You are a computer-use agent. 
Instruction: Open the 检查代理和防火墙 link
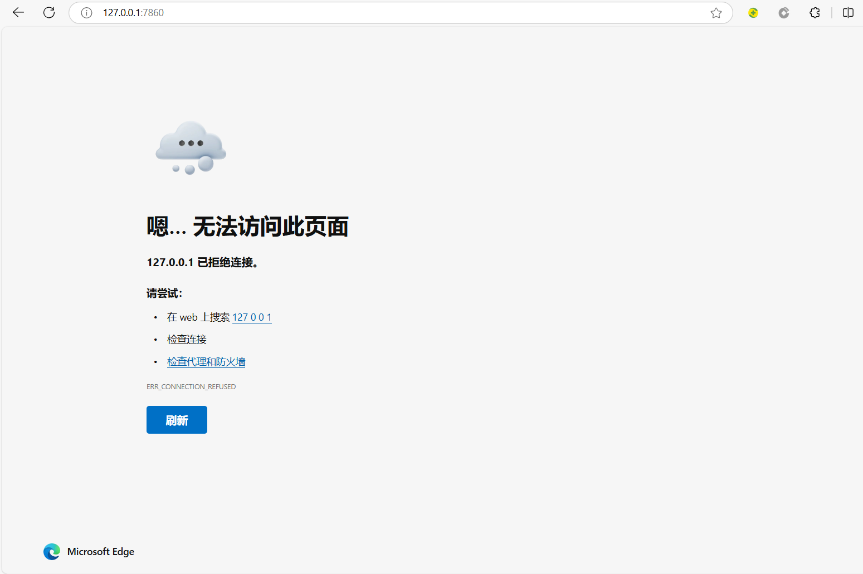pyautogui.click(x=206, y=362)
